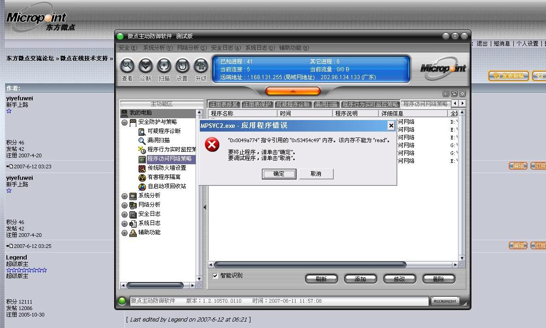Click the 查看 magnifier toolbar icon
Screen dimensions: 546x328
[x=128, y=66]
